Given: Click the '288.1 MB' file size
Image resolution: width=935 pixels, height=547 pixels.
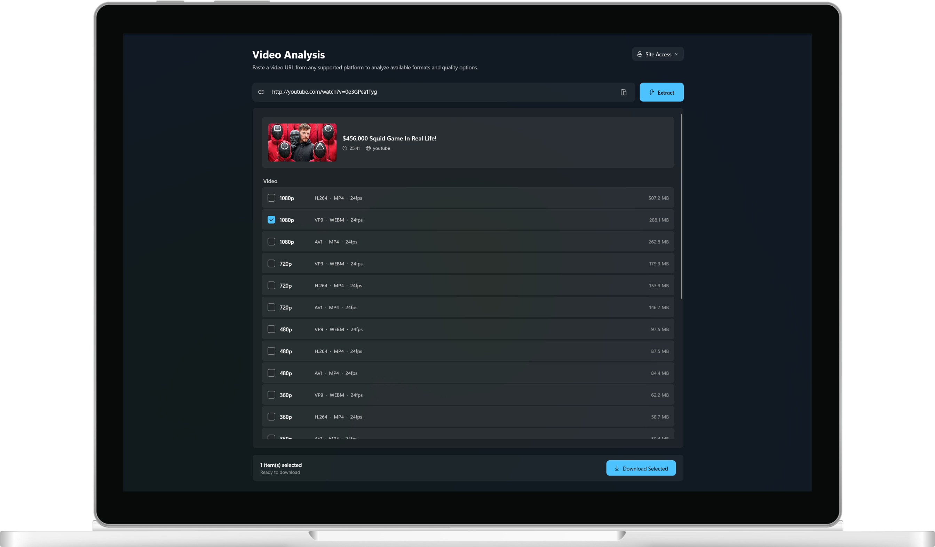Looking at the screenshot, I should pos(659,220).
